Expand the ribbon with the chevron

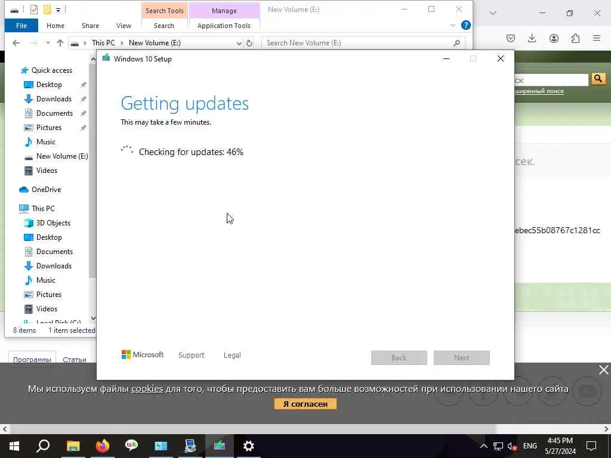pyautogui.click(x=452, y=26)
